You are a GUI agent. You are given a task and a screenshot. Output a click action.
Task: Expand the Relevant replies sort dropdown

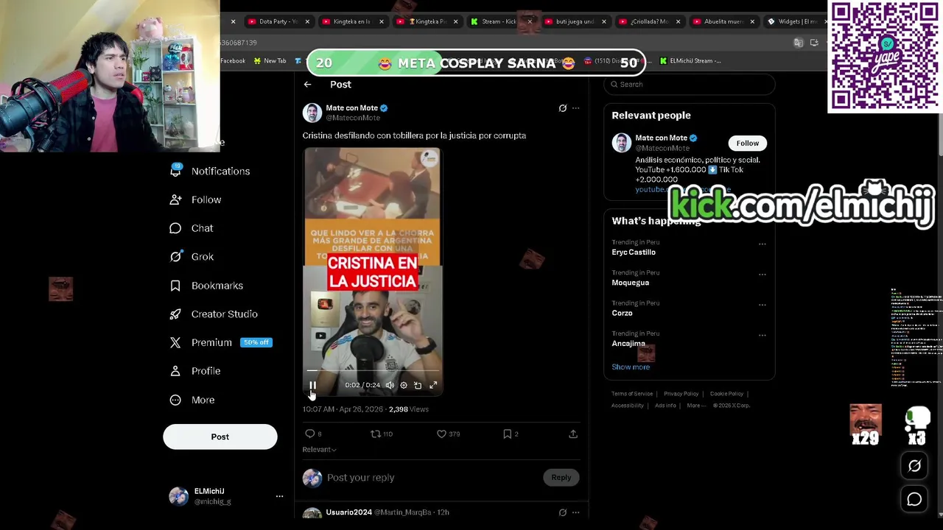pyautogui.click(x=319, y=450)
